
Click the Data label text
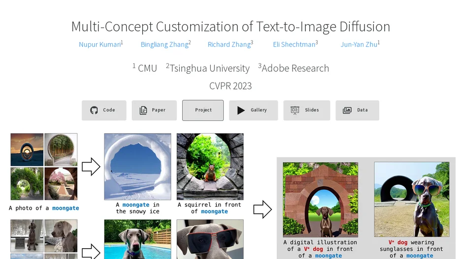362,110
